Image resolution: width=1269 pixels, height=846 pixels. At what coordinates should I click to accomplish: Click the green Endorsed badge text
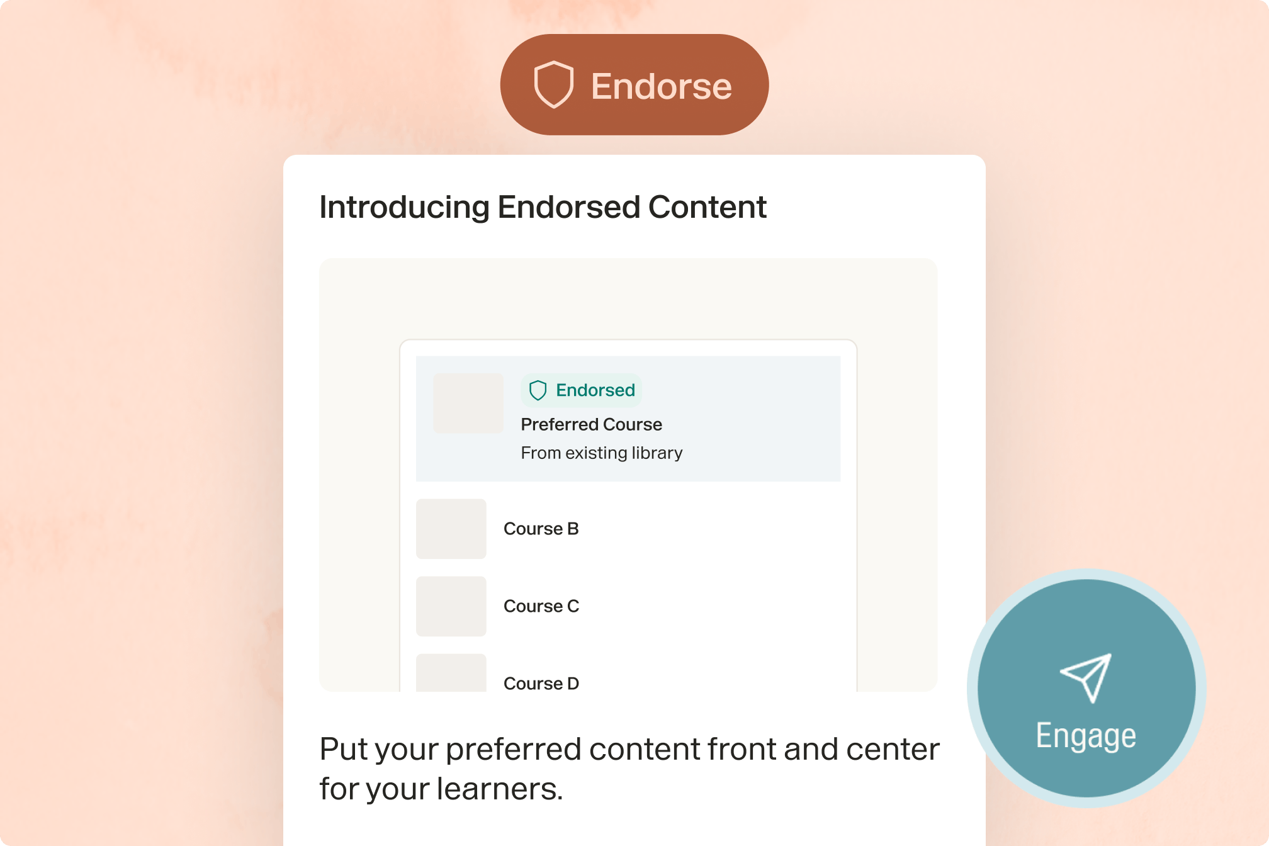pyautogui.click(x=595, y=390)
